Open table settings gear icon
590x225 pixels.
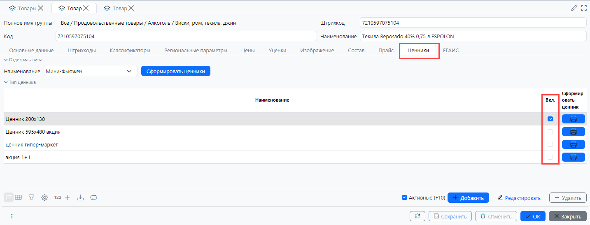click(x=44, y=197)
